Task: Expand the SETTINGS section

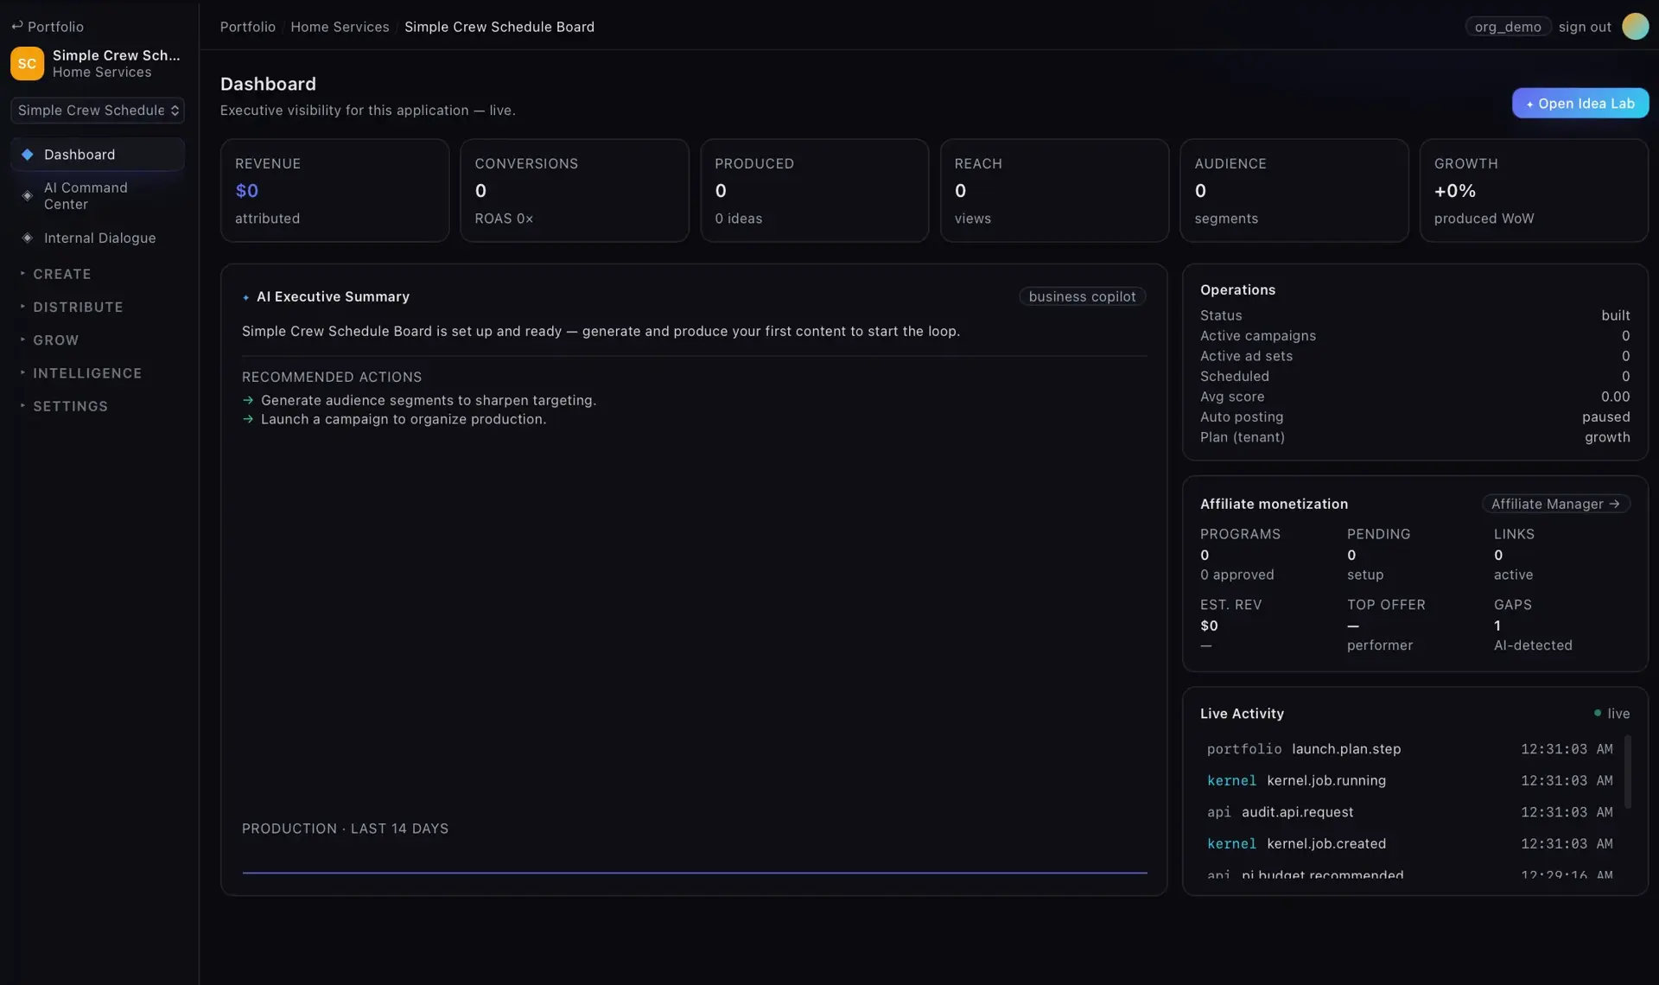Action: (x=70, y=406)
